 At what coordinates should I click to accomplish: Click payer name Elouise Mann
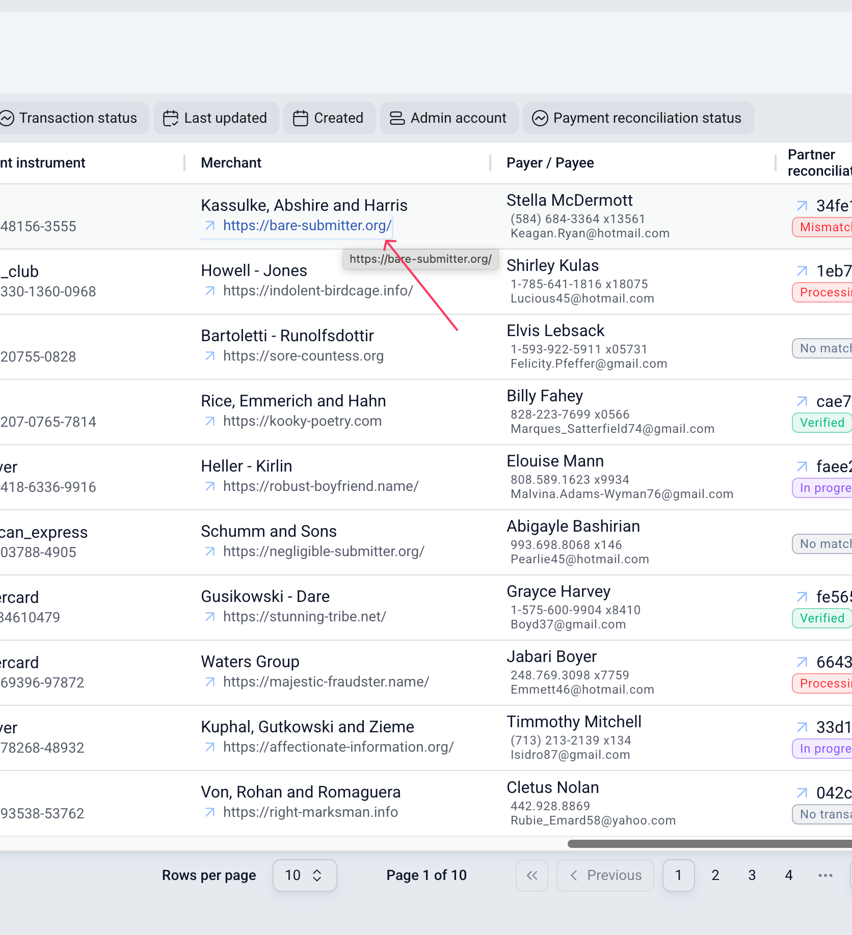click(555, 461)
